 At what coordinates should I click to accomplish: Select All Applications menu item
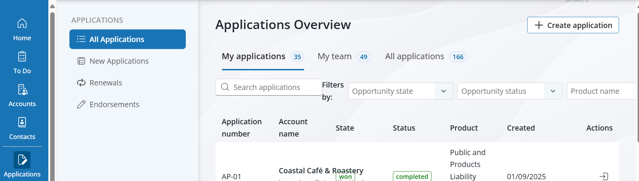coord(128,40)
